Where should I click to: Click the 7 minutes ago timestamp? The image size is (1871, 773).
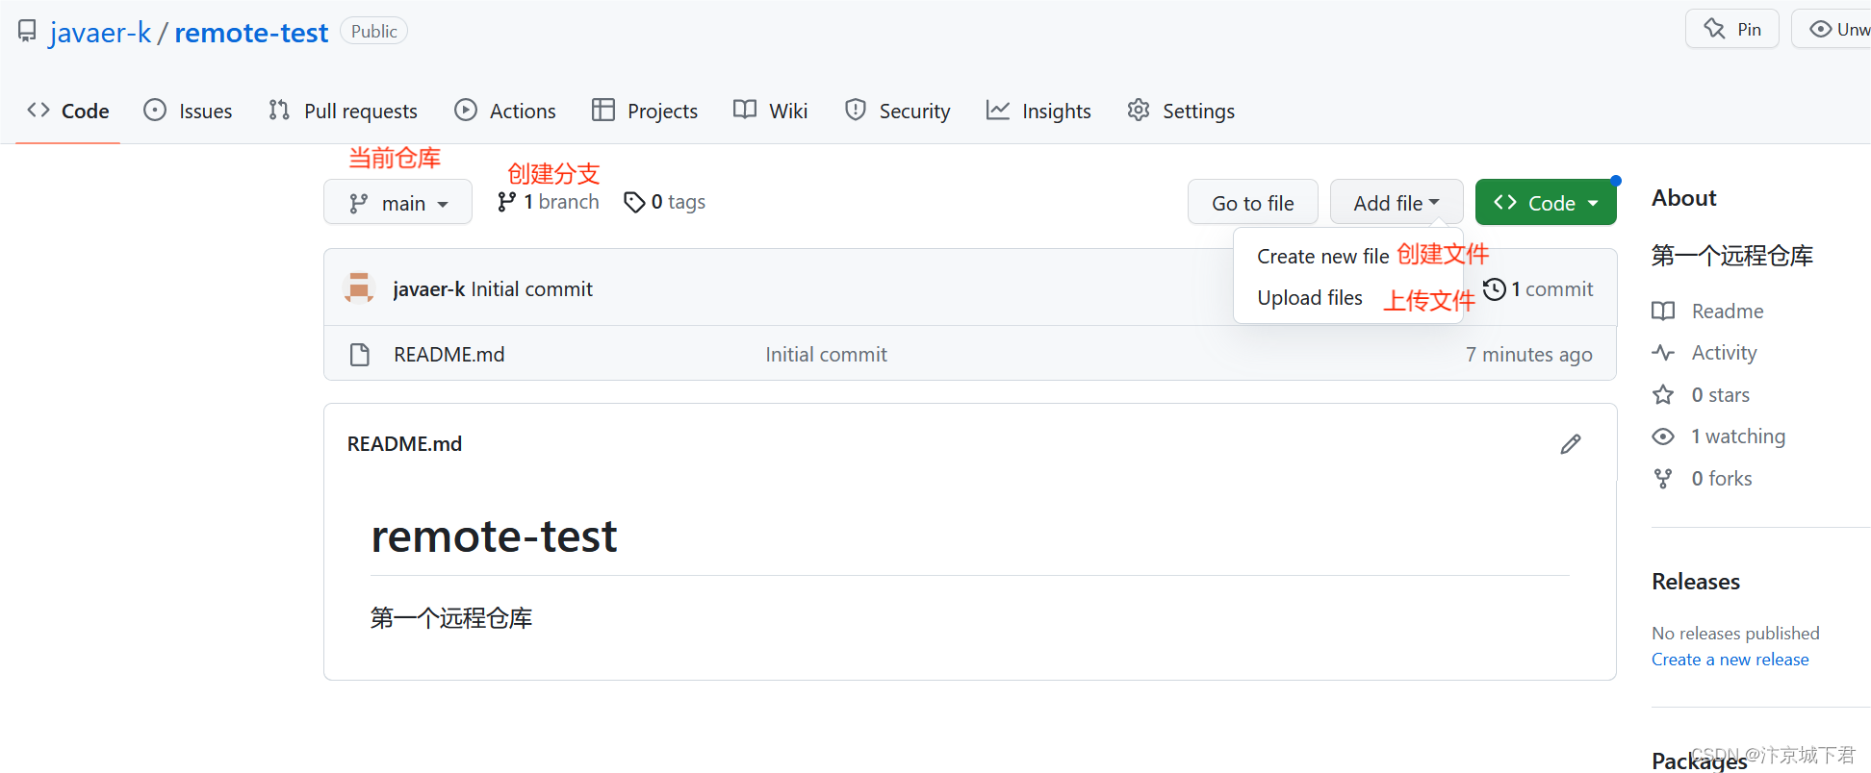(1528, 355)
